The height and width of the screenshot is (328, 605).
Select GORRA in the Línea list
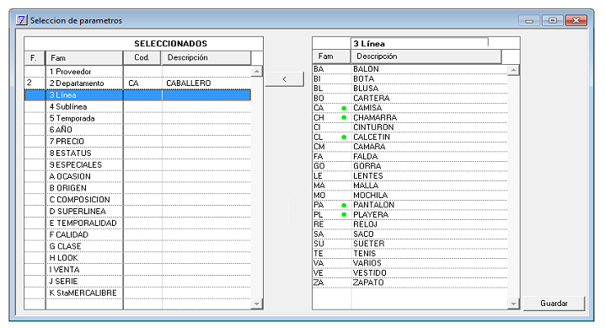coord(410,166)
